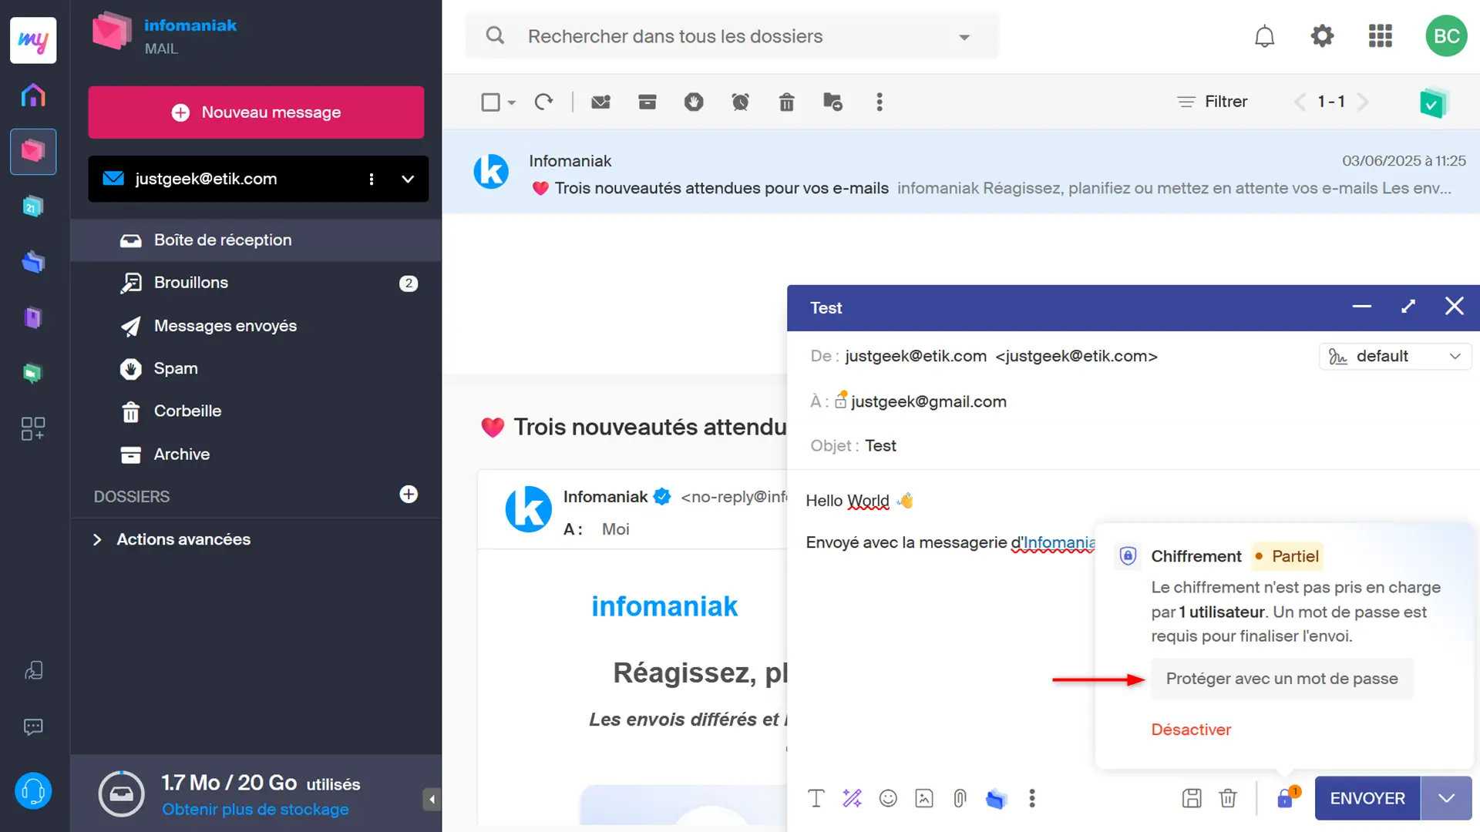1480x832 pixels.
Task: Open the Spam folder
Action: pyautogui.click(x=256, y=368)
